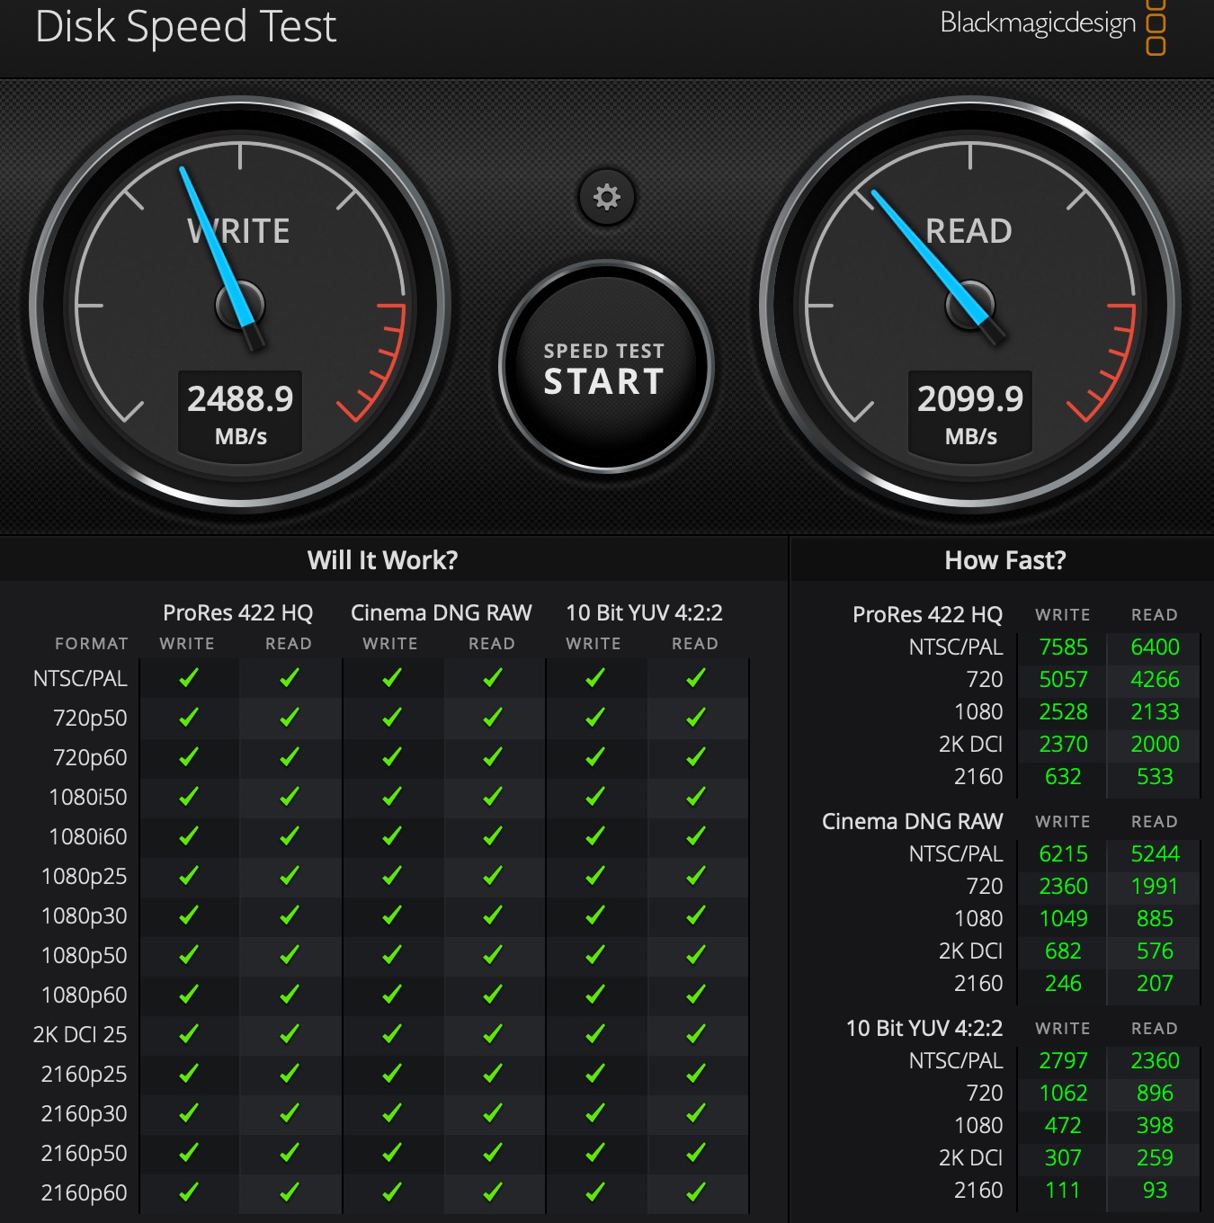Click Cinema DNG RAW read checkmark for 1080i50
Image resolution: width=1214 pixels, height=1223 pixels.
click(493, 797)
